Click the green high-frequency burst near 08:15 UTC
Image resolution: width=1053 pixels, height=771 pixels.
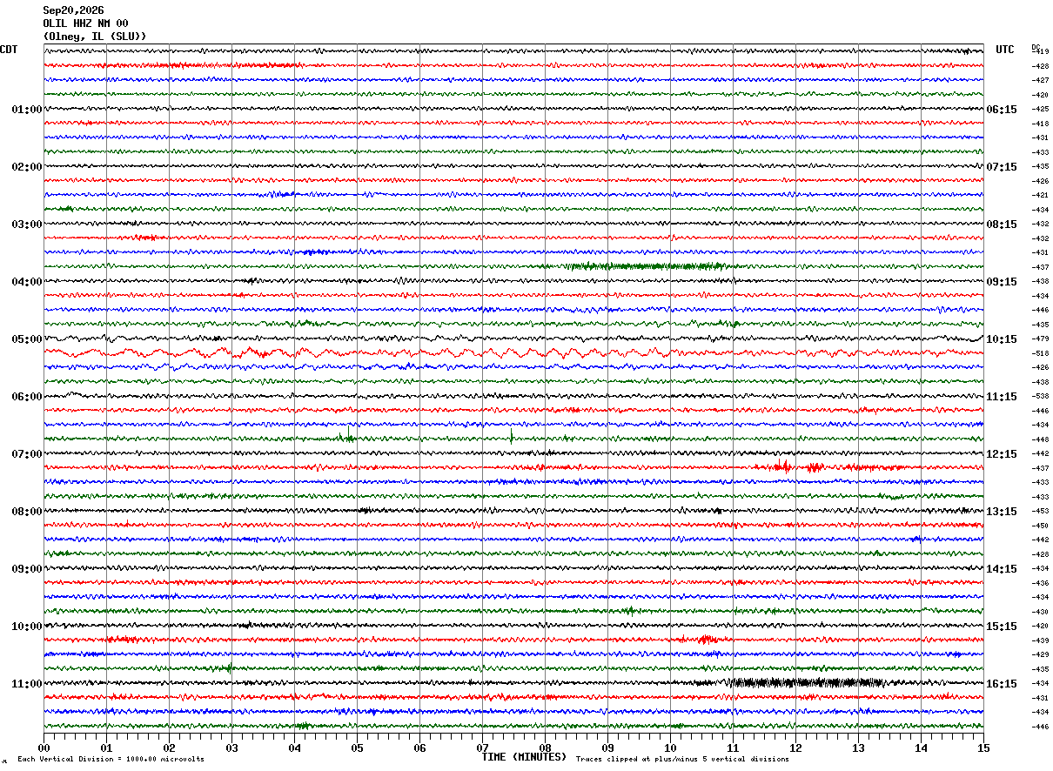[x=644, y=266]
